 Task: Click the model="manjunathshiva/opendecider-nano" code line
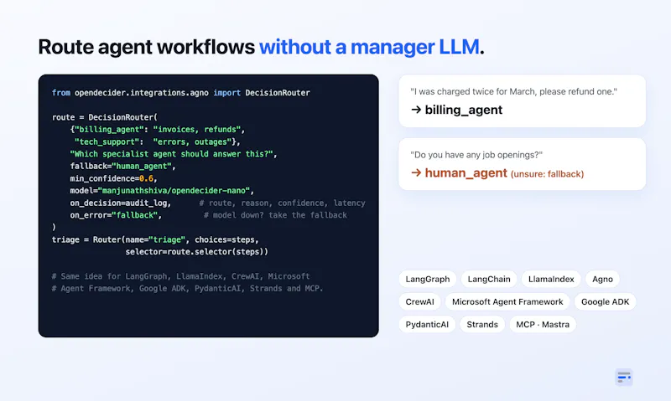[x=162, y=191]
